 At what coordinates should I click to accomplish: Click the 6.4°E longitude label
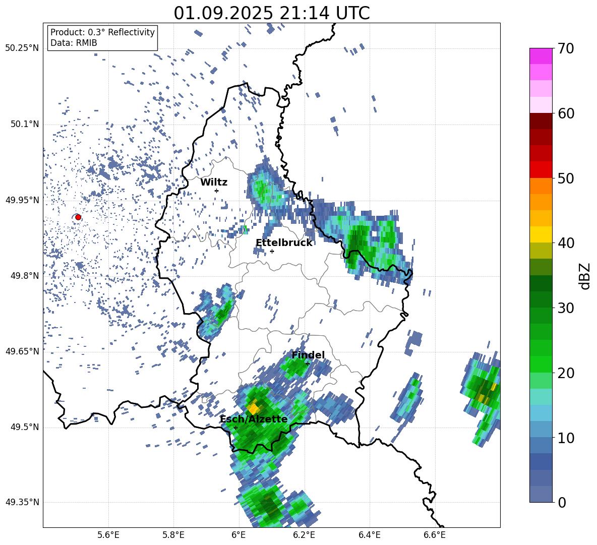coord(369,535)
